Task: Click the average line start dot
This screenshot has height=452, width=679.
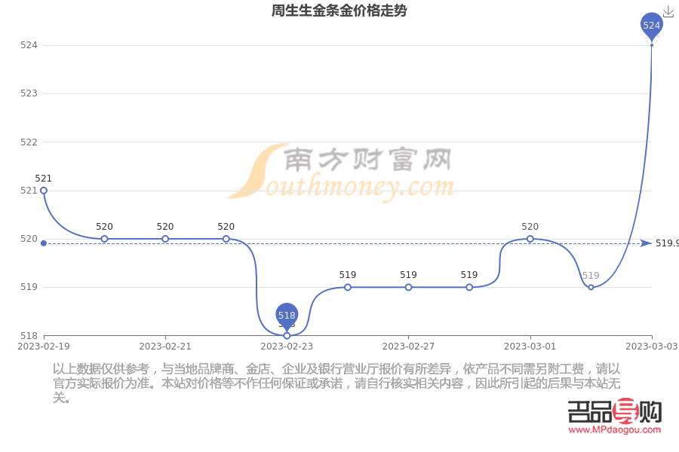Action: [44, 243]
